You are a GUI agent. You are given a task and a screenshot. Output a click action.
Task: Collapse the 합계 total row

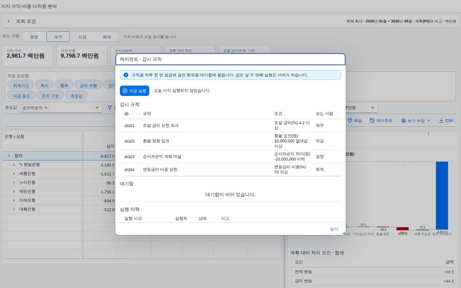tap(9, 156)
